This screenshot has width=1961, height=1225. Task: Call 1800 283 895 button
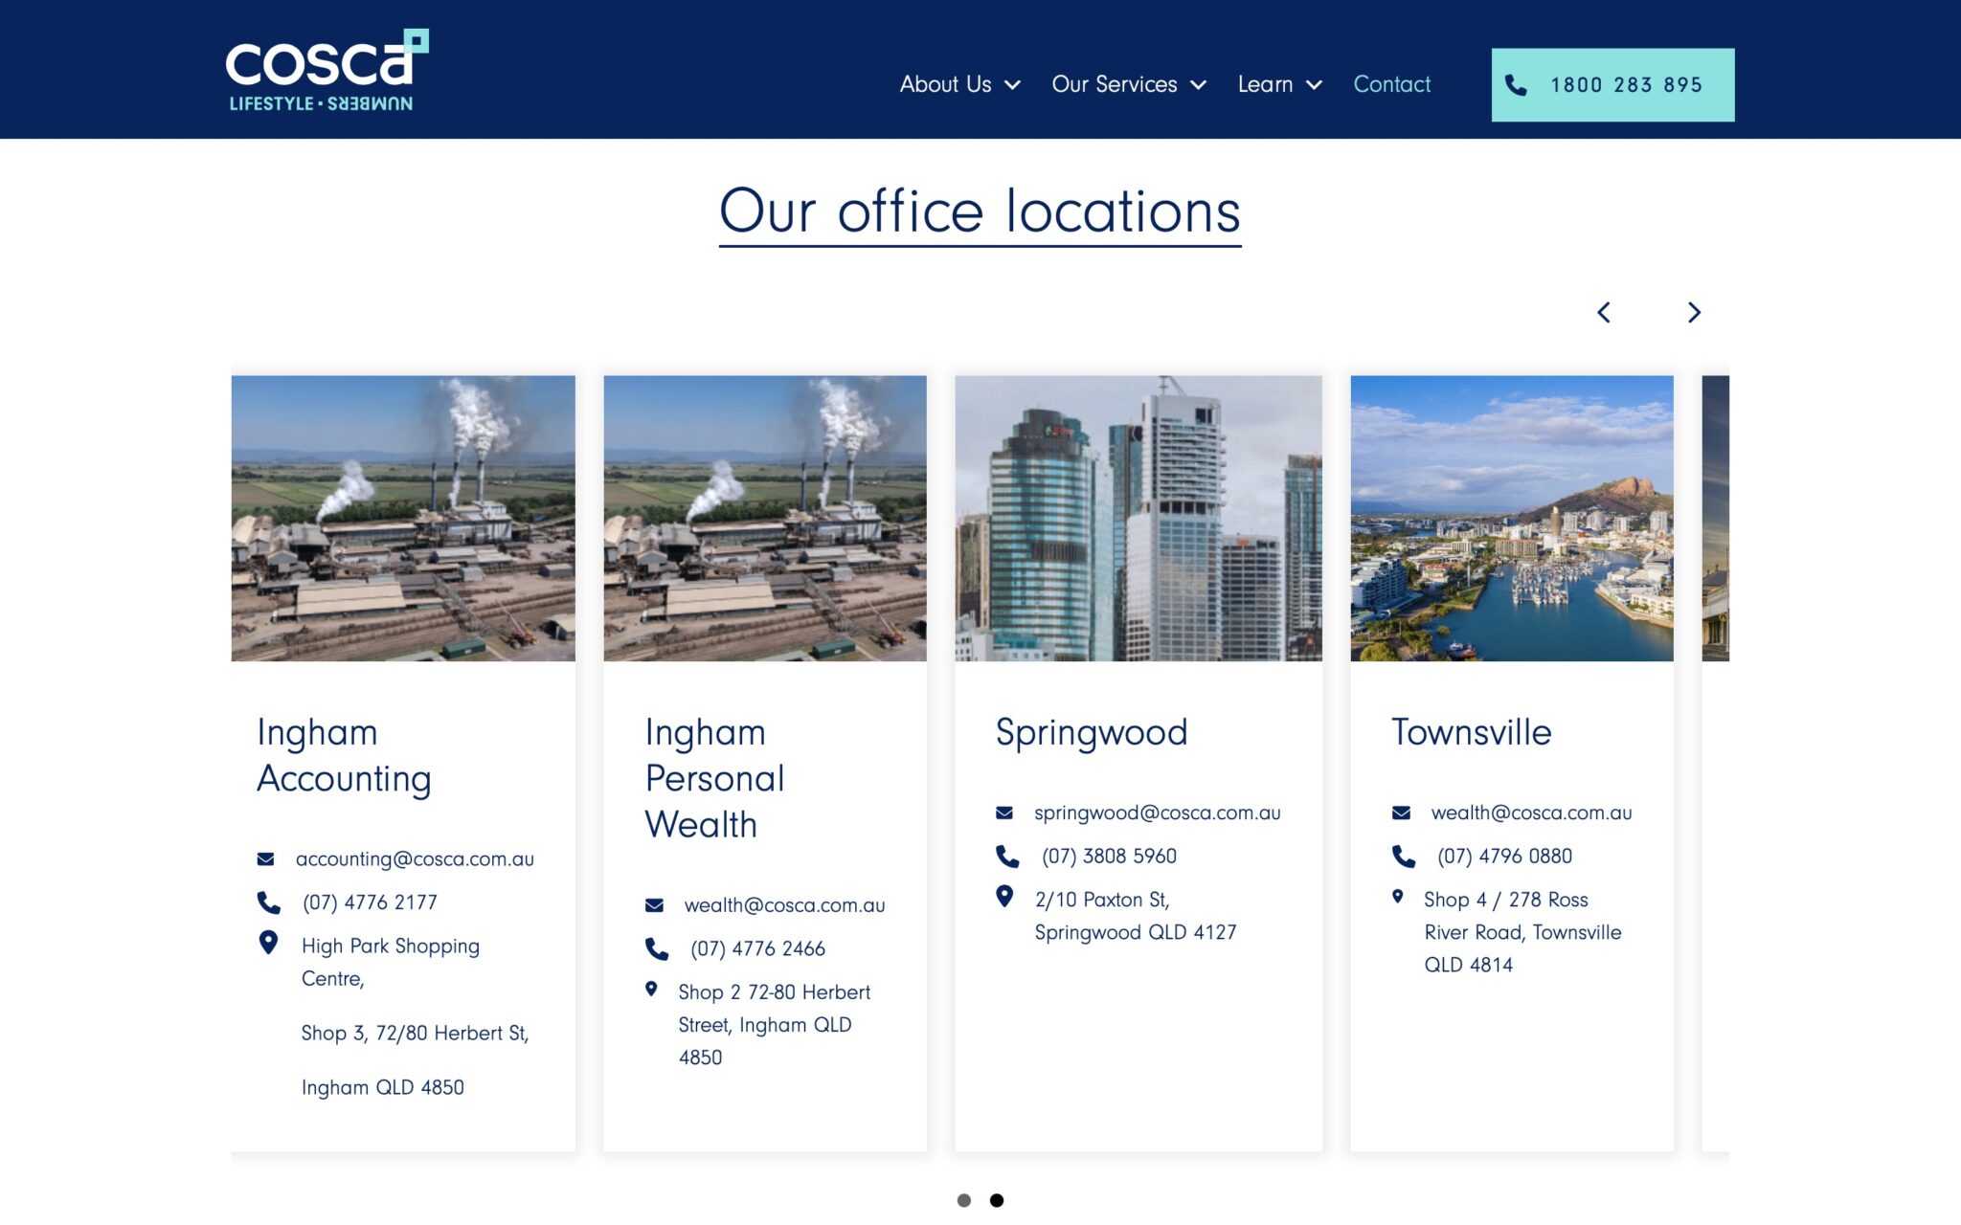(1612, 85)
